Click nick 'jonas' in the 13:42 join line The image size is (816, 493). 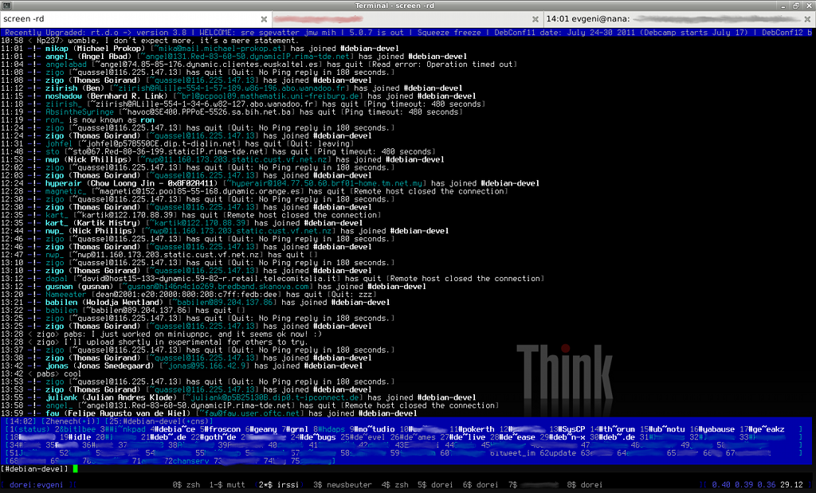coord(57,366)
